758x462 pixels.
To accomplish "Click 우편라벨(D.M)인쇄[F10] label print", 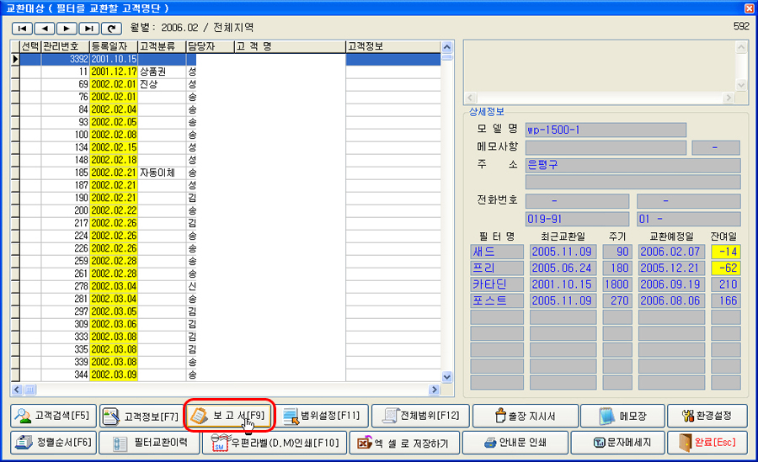I will [x=275, y=443].
